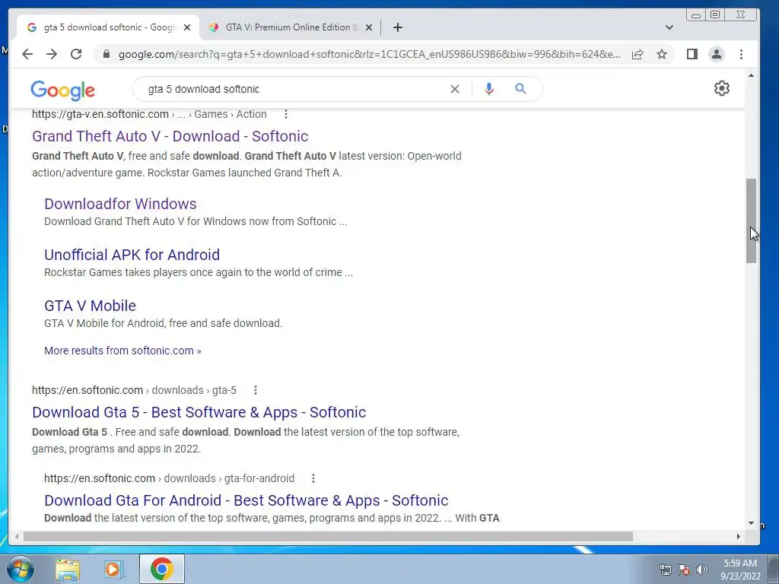Open the Chrome profile avatar menu
This screenshot has width=779, height=584.
(x=717, y=54)
